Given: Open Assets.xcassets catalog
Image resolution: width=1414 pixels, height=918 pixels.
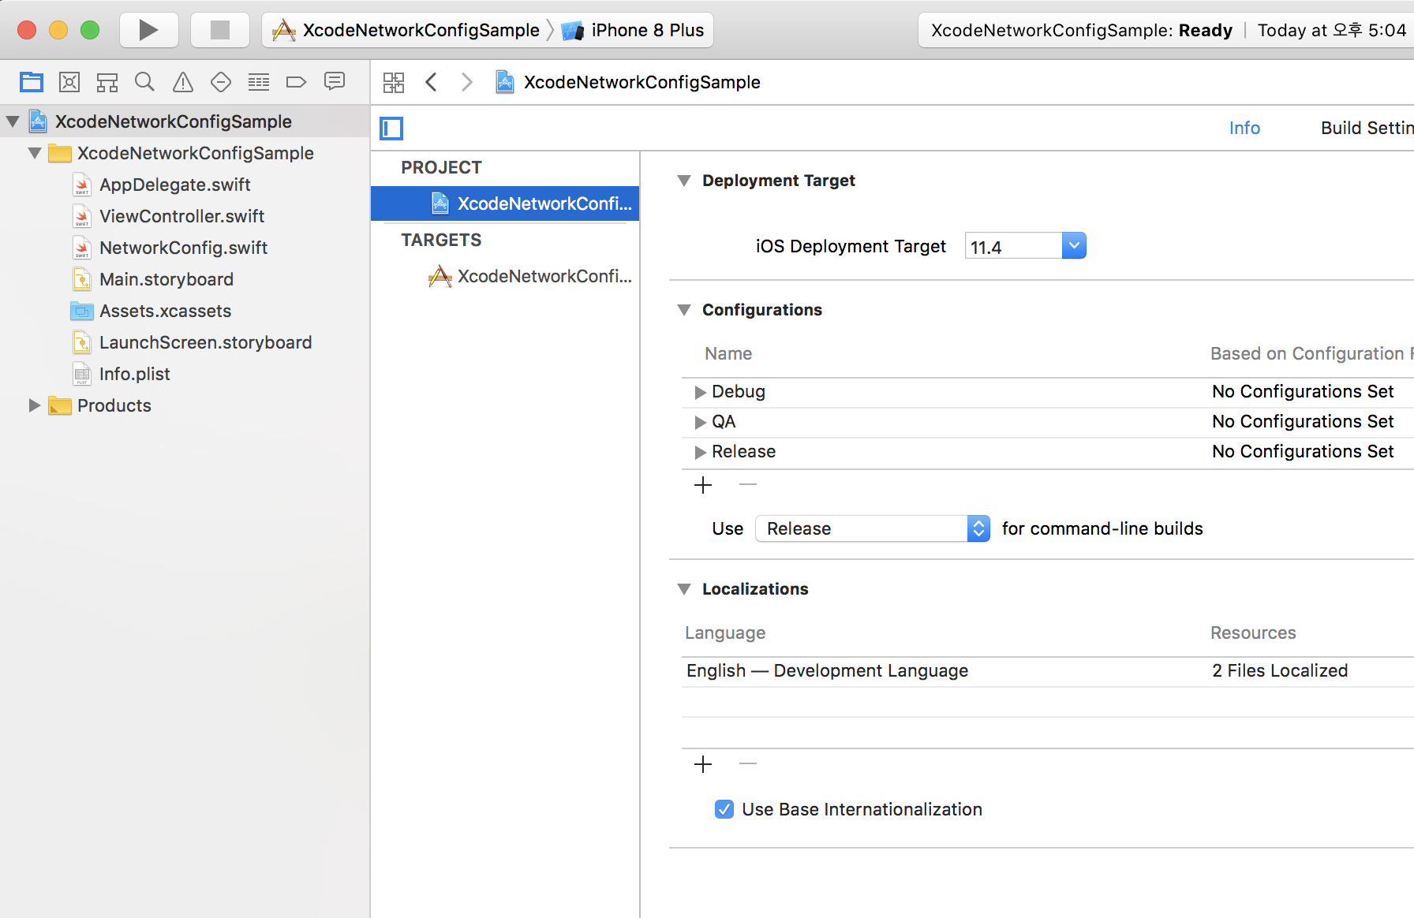Looking at the screenshot, I should (x=165, y=311).
